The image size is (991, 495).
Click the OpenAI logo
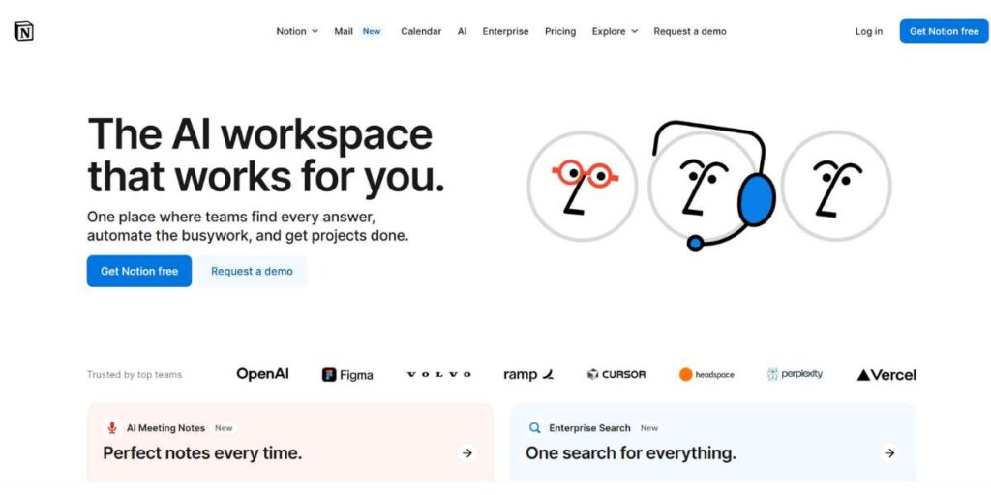pyautogui.click(x=262, y=374)
